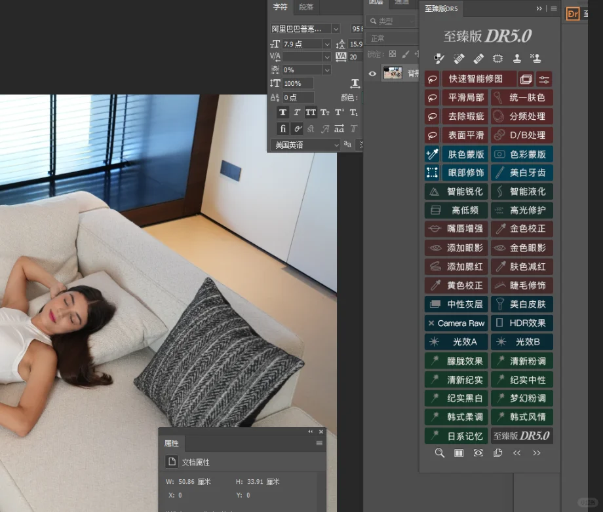Click the 统一肤色 button
This screenshot has width=603, height=512.
click(x=522, y=98)
